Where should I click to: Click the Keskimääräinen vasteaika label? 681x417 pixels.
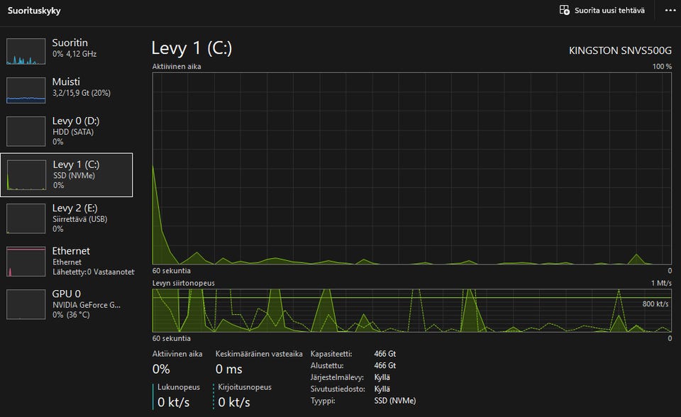(259, 354)
